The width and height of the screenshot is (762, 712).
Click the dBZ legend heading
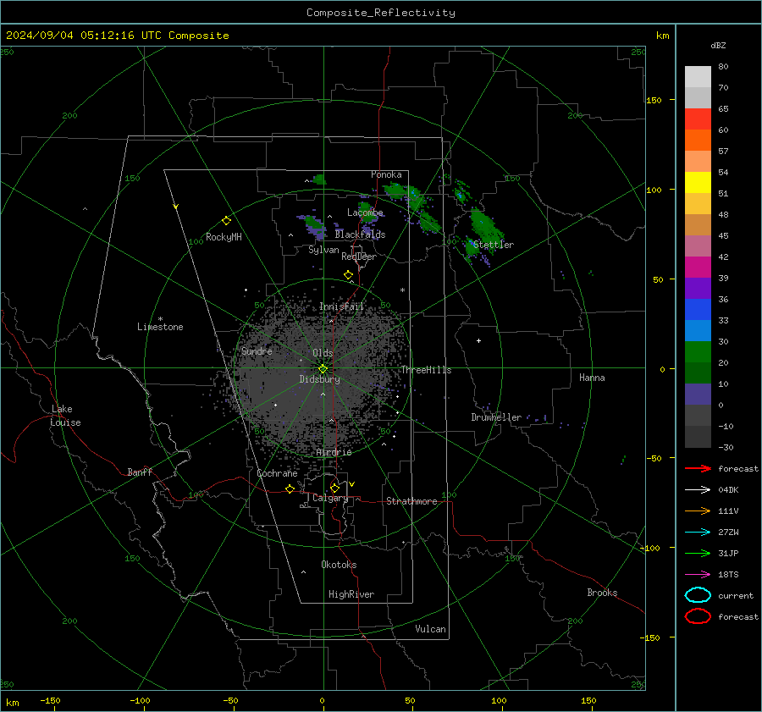click(x=718, y=45)
